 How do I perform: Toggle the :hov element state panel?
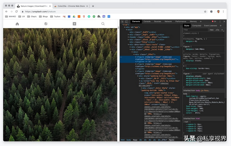pyautogui.click(x=212, y=30)
